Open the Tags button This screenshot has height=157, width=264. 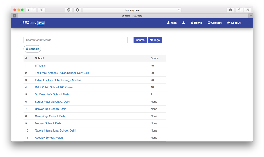(155, 40)
